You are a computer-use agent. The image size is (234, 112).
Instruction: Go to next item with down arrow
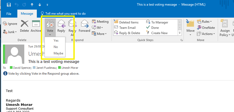tap(40, 5)
